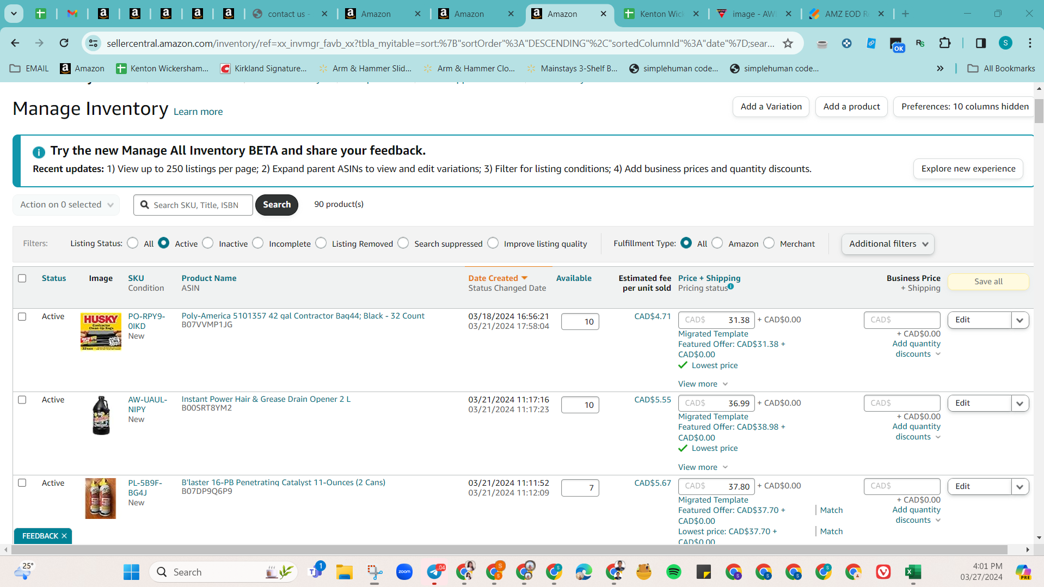Close the FEEDBACK tab with the X
1044x587 pixels.
tap(64, 536)
